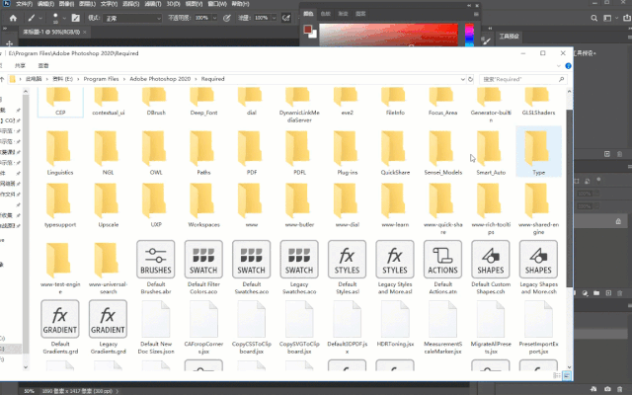This screenshot has height=395, width=632.
Task: Select the Workspaces folder
Action: pyautogui.click(x=203, y=205)
